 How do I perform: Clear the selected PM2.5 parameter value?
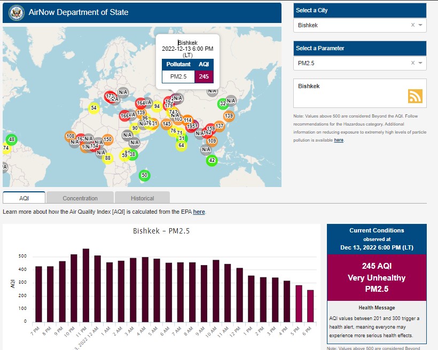(x=412, y=63)
